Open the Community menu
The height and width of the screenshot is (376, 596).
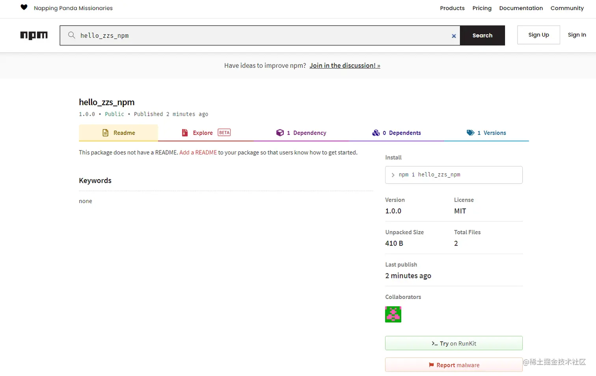tap(567, 8)
